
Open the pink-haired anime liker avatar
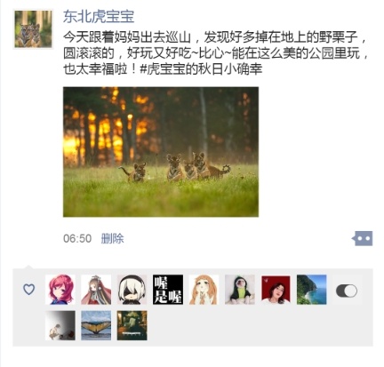point(60,290)
